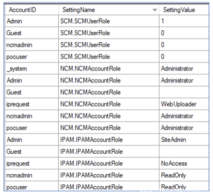This screenshot has height=196, width=213.
Task: Click the empty Guest IPAM role value cell
Action: [184, 152]
